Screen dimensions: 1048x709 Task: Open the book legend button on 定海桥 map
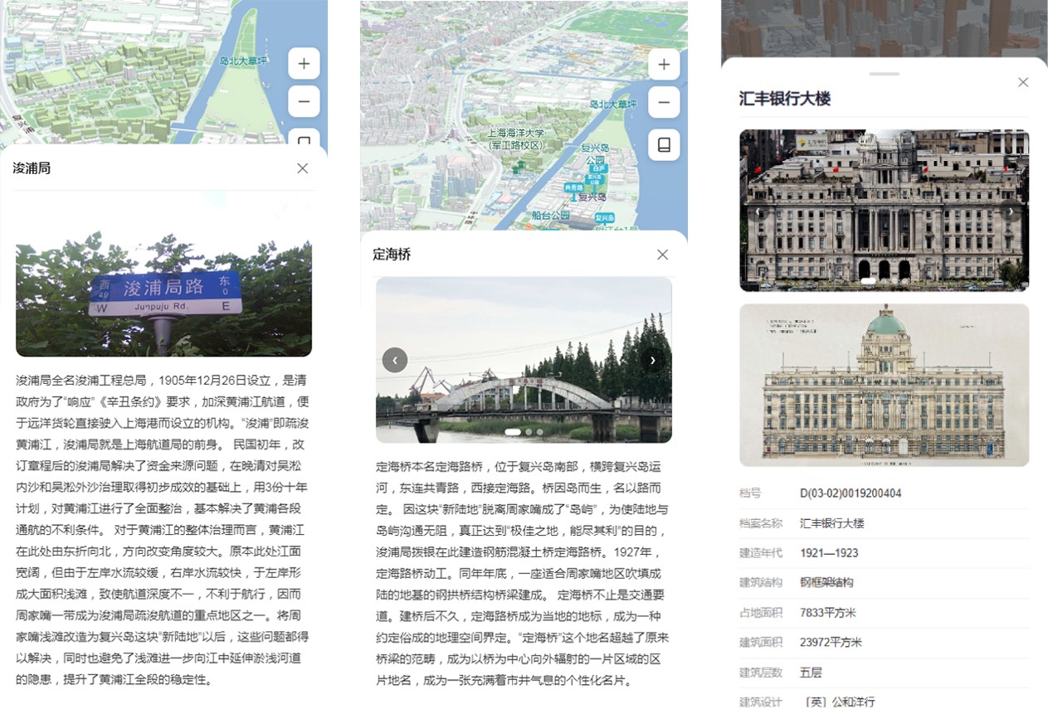[x=664, y=144]
